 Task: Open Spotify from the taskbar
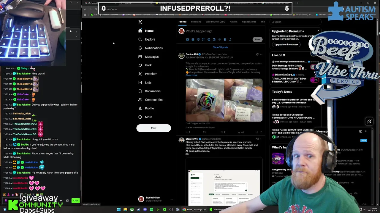(151, 209)
